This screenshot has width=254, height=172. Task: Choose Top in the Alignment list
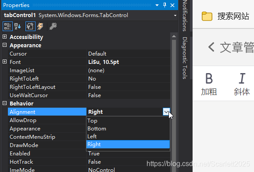pos(128,121)
